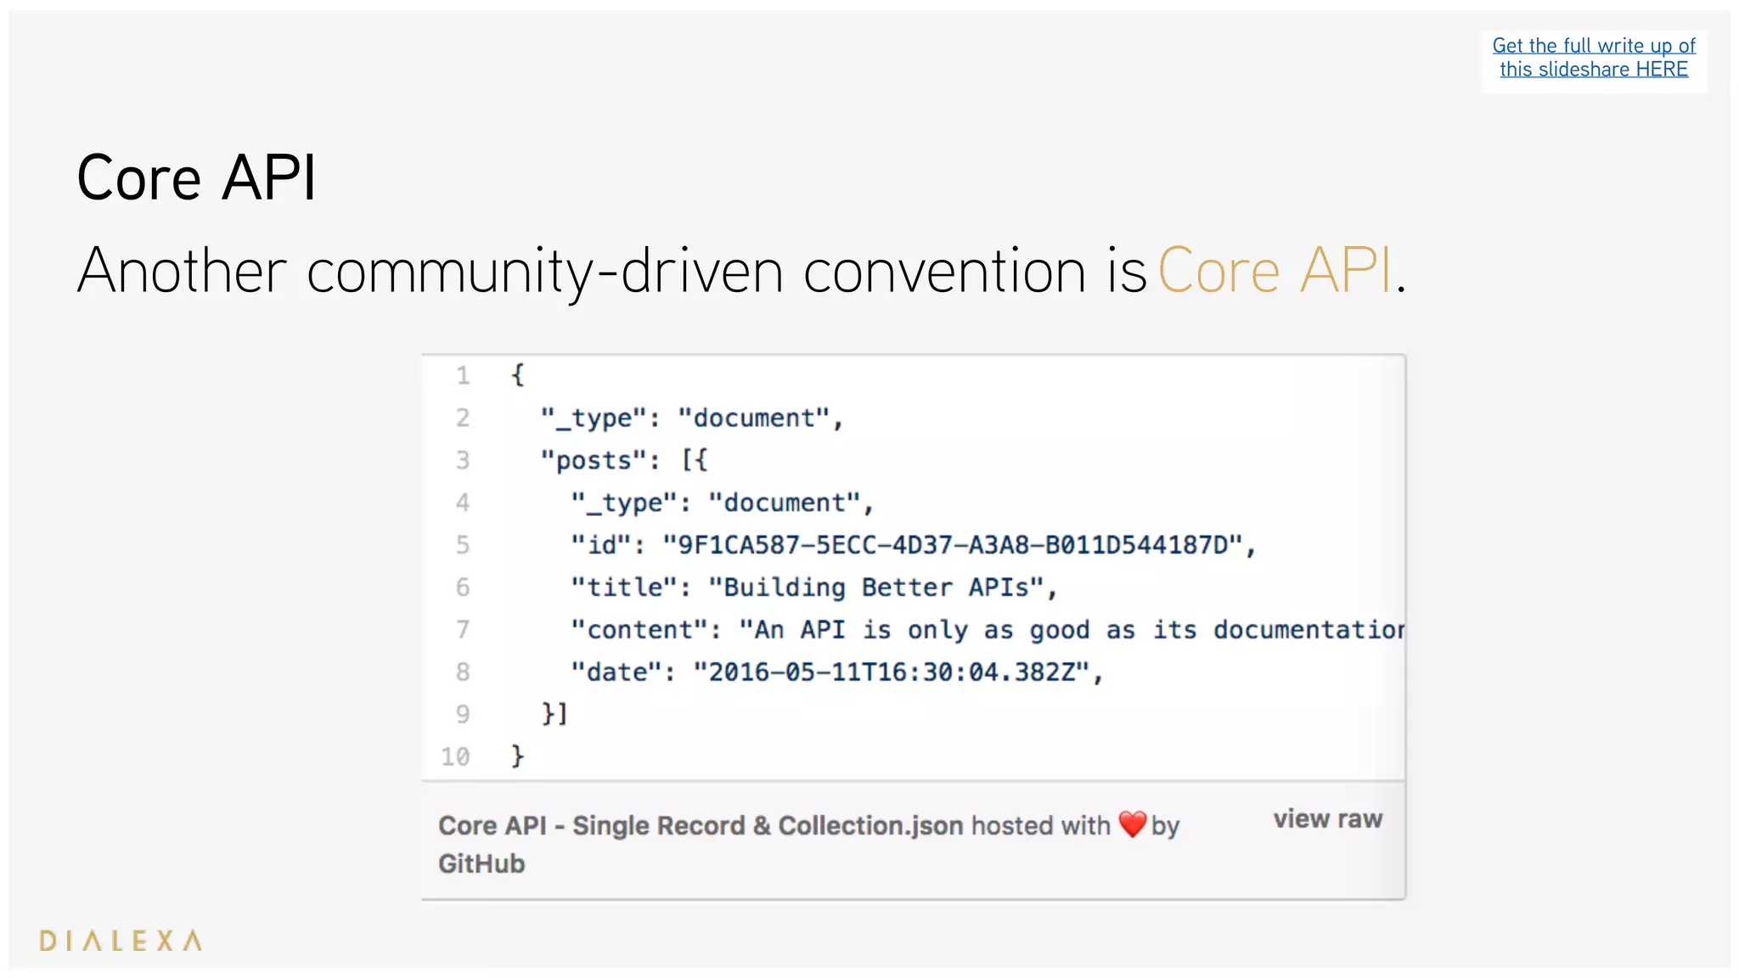Screen dimensions: 1739x978
Task: Click the content string 'An API is only as good'
Action: click(x=922, y=630)
